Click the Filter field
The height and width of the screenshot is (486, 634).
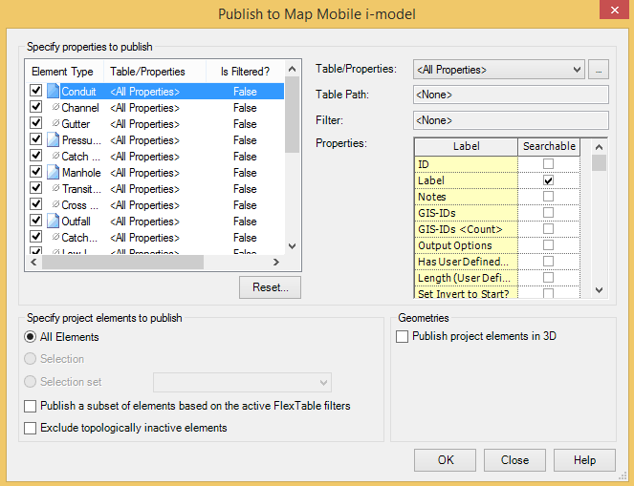pyautogui.click(x=511, y=120)
